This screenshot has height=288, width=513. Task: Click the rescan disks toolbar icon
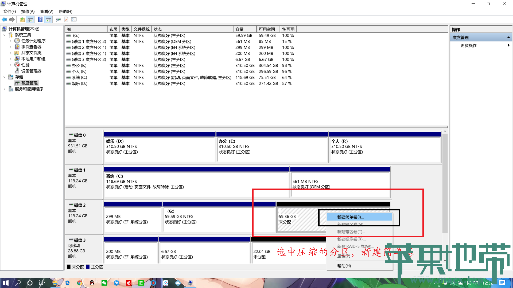(x=58, y=19)
